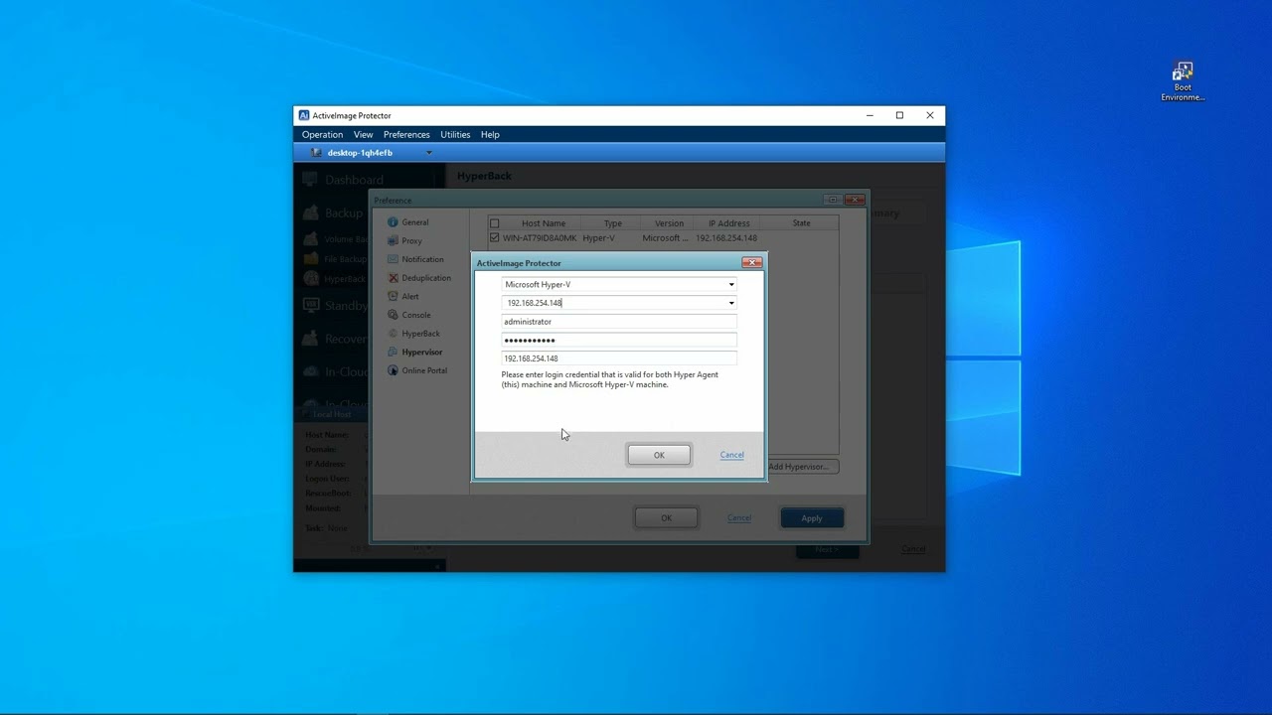The image size is (1272, 715).
Task: Open the View menu
Action: tap(363, 134)
